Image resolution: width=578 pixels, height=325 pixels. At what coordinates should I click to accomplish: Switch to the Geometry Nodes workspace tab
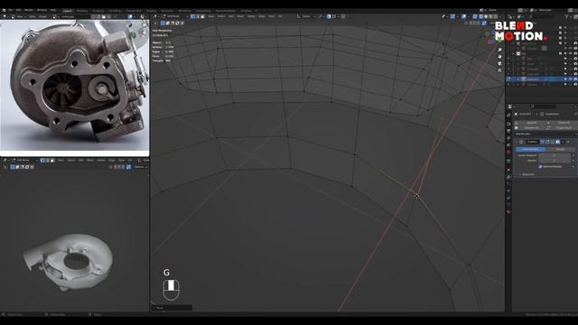(x=226, y=11)
